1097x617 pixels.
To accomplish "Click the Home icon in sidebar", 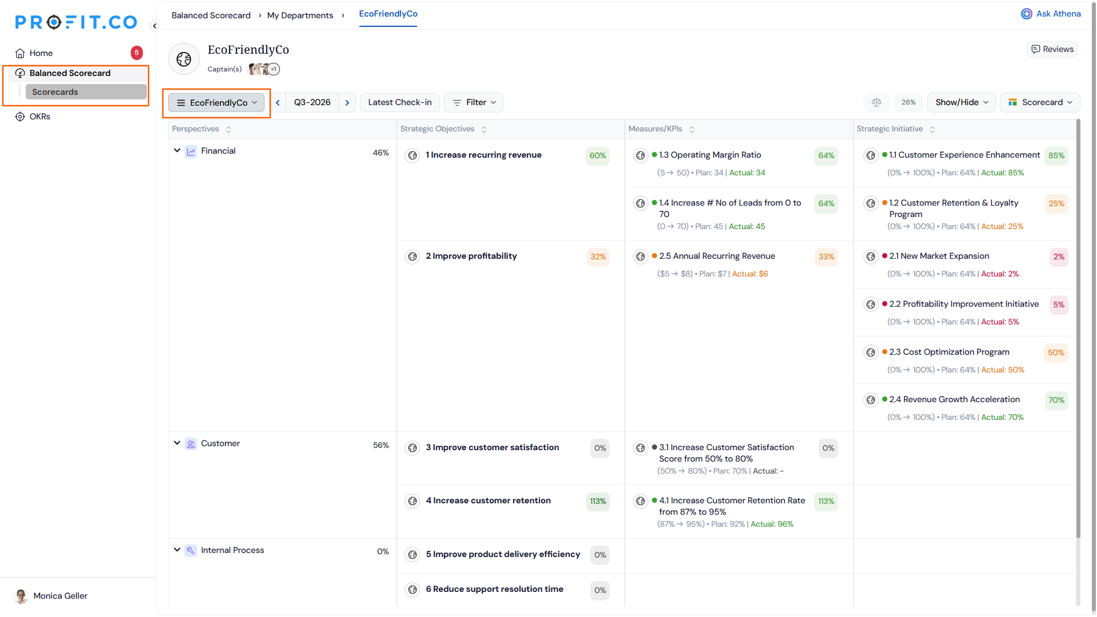I will [x=20, y=53].
